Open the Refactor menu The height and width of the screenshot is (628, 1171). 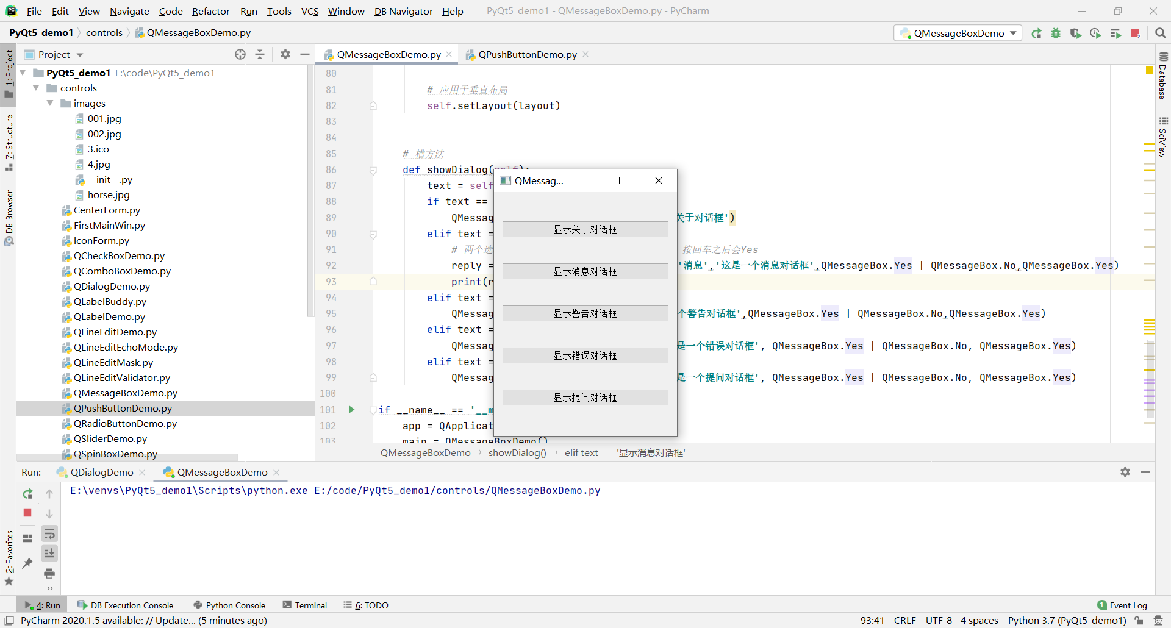(x=210, y=11)
